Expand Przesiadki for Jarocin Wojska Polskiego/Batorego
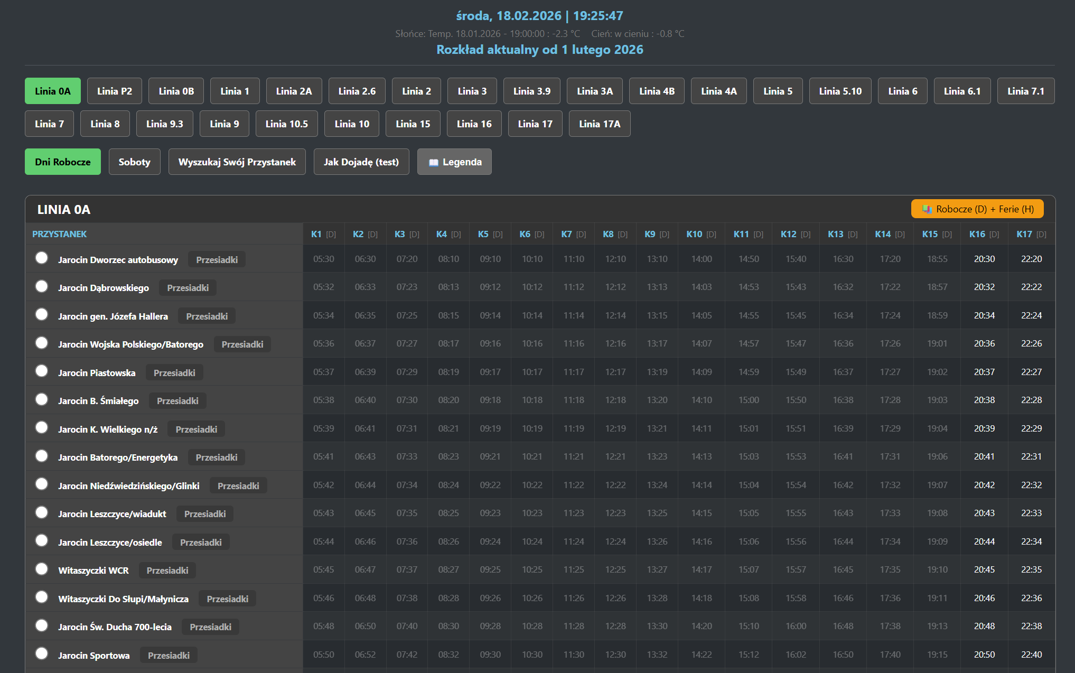The height and width of the screenshot is (673, 1075). 242,344
